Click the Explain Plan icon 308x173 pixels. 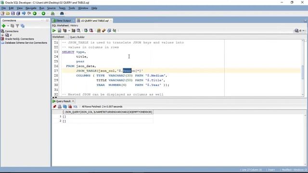pos(64,31)
